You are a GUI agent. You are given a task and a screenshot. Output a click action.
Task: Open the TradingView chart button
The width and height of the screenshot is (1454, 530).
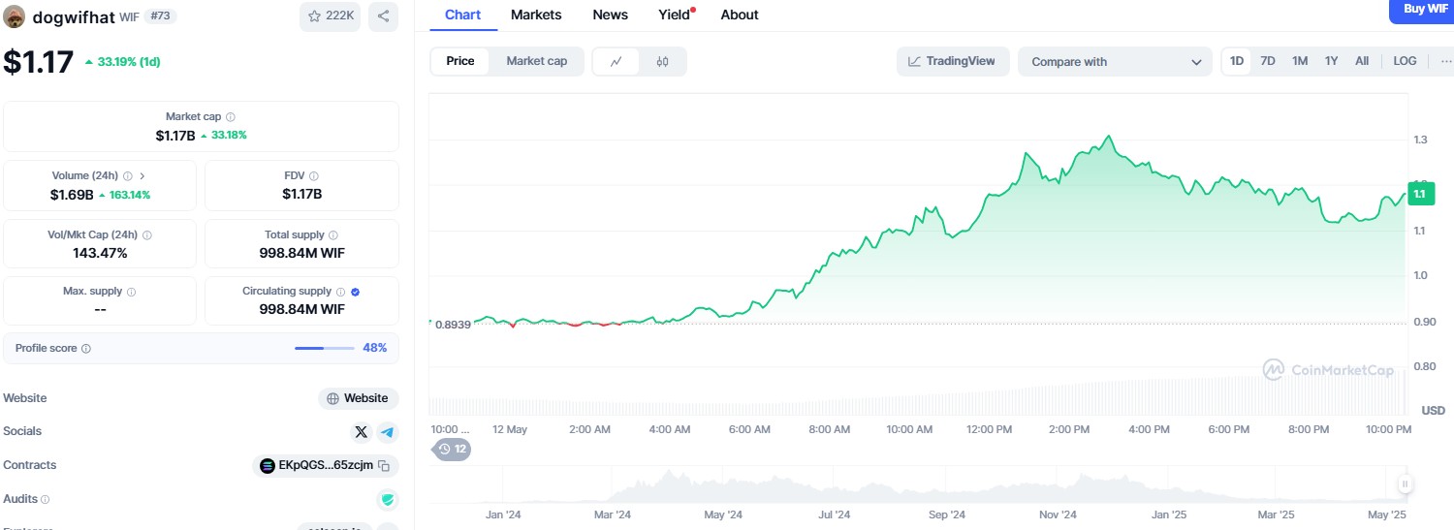[x=952, y=61]
